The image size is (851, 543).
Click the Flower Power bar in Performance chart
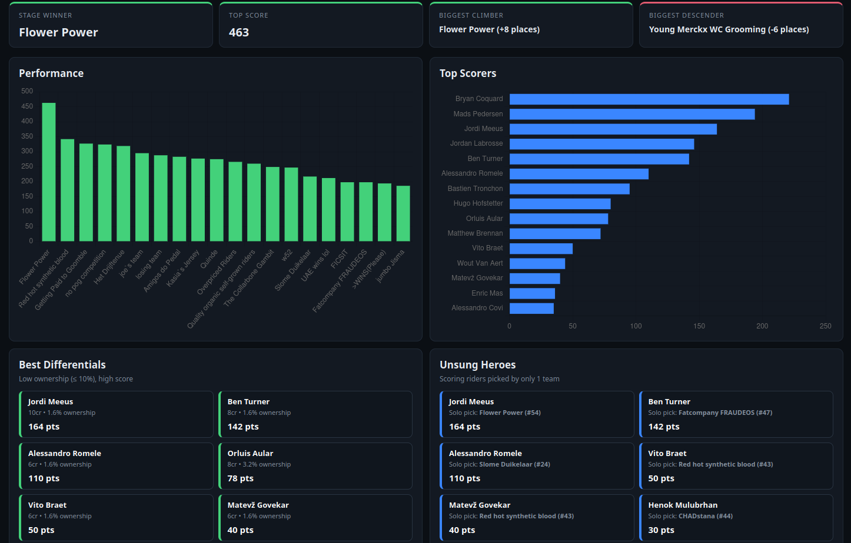(49, 172)
